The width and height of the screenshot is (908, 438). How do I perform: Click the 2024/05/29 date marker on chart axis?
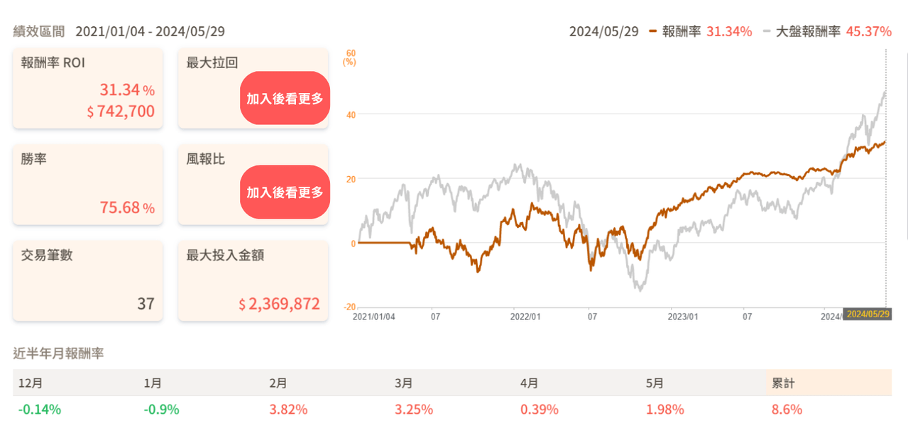pos(868,314)
